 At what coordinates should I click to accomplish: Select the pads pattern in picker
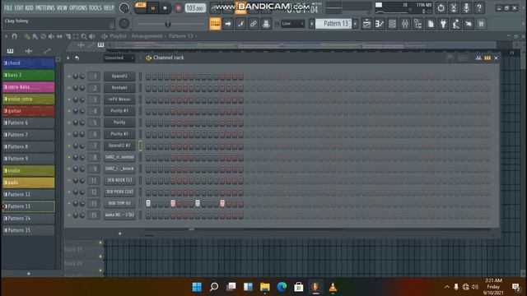[29, 183]
